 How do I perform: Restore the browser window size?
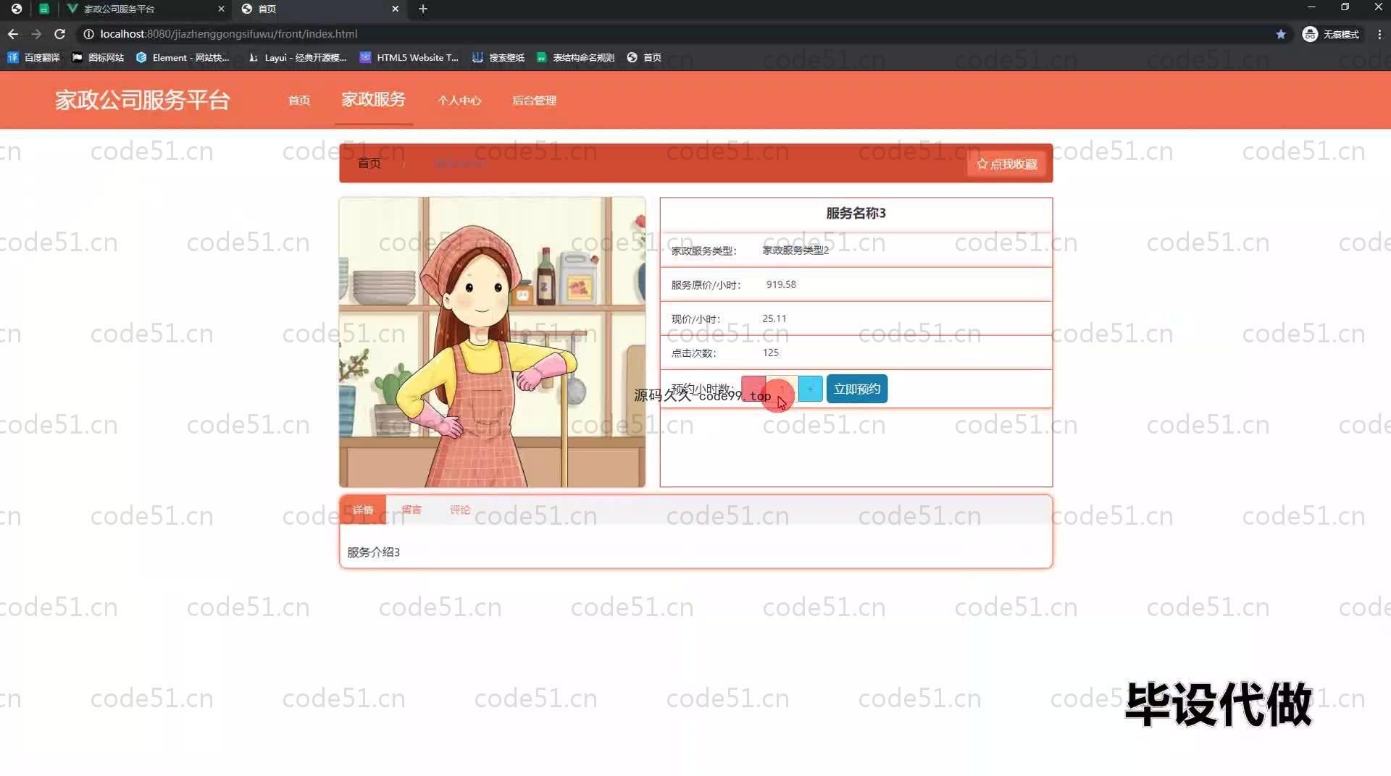pos(1345,7)
